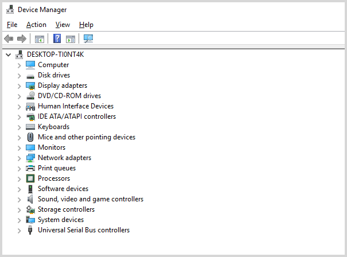Open the File menu
The width and height of the screenshot is (347, 257).
[12, 25]
